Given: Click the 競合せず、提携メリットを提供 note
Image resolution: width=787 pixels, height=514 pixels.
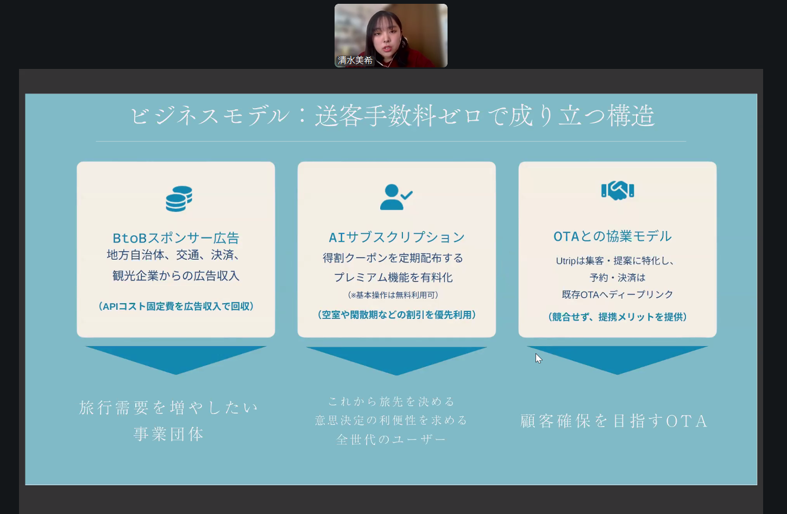Looking at the screenshot, I should tap(617, 317).
